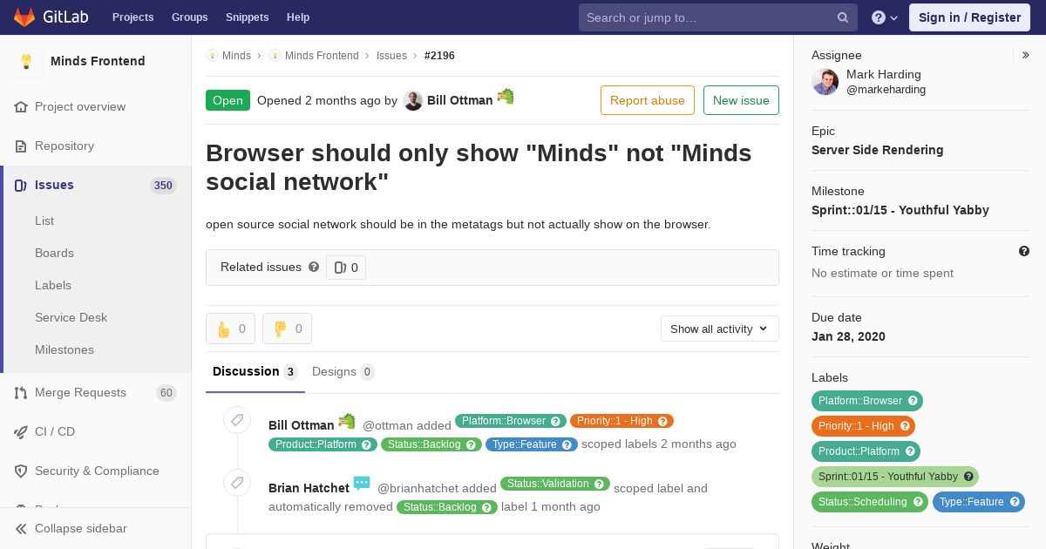Click the Collapse sidebar chevrons icon
The image size is (1046, 549).
click(21, 529)
